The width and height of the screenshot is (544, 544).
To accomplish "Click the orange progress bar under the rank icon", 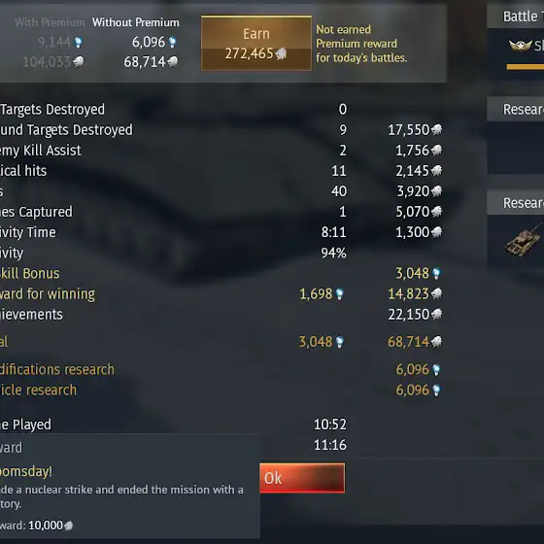I will (526, 67).
